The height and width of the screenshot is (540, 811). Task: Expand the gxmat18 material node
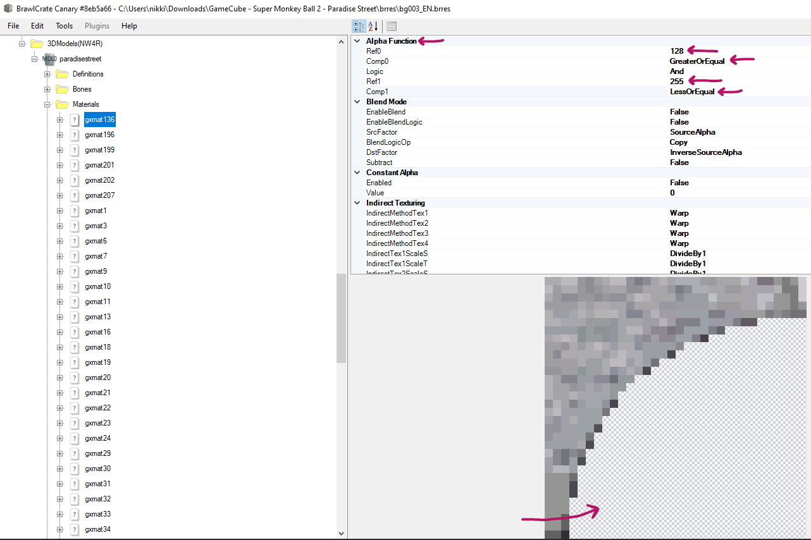pyautogui.click(x=60, y=347)
